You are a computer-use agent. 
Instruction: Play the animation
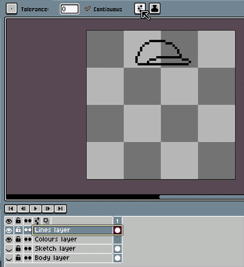coord(36,209)
